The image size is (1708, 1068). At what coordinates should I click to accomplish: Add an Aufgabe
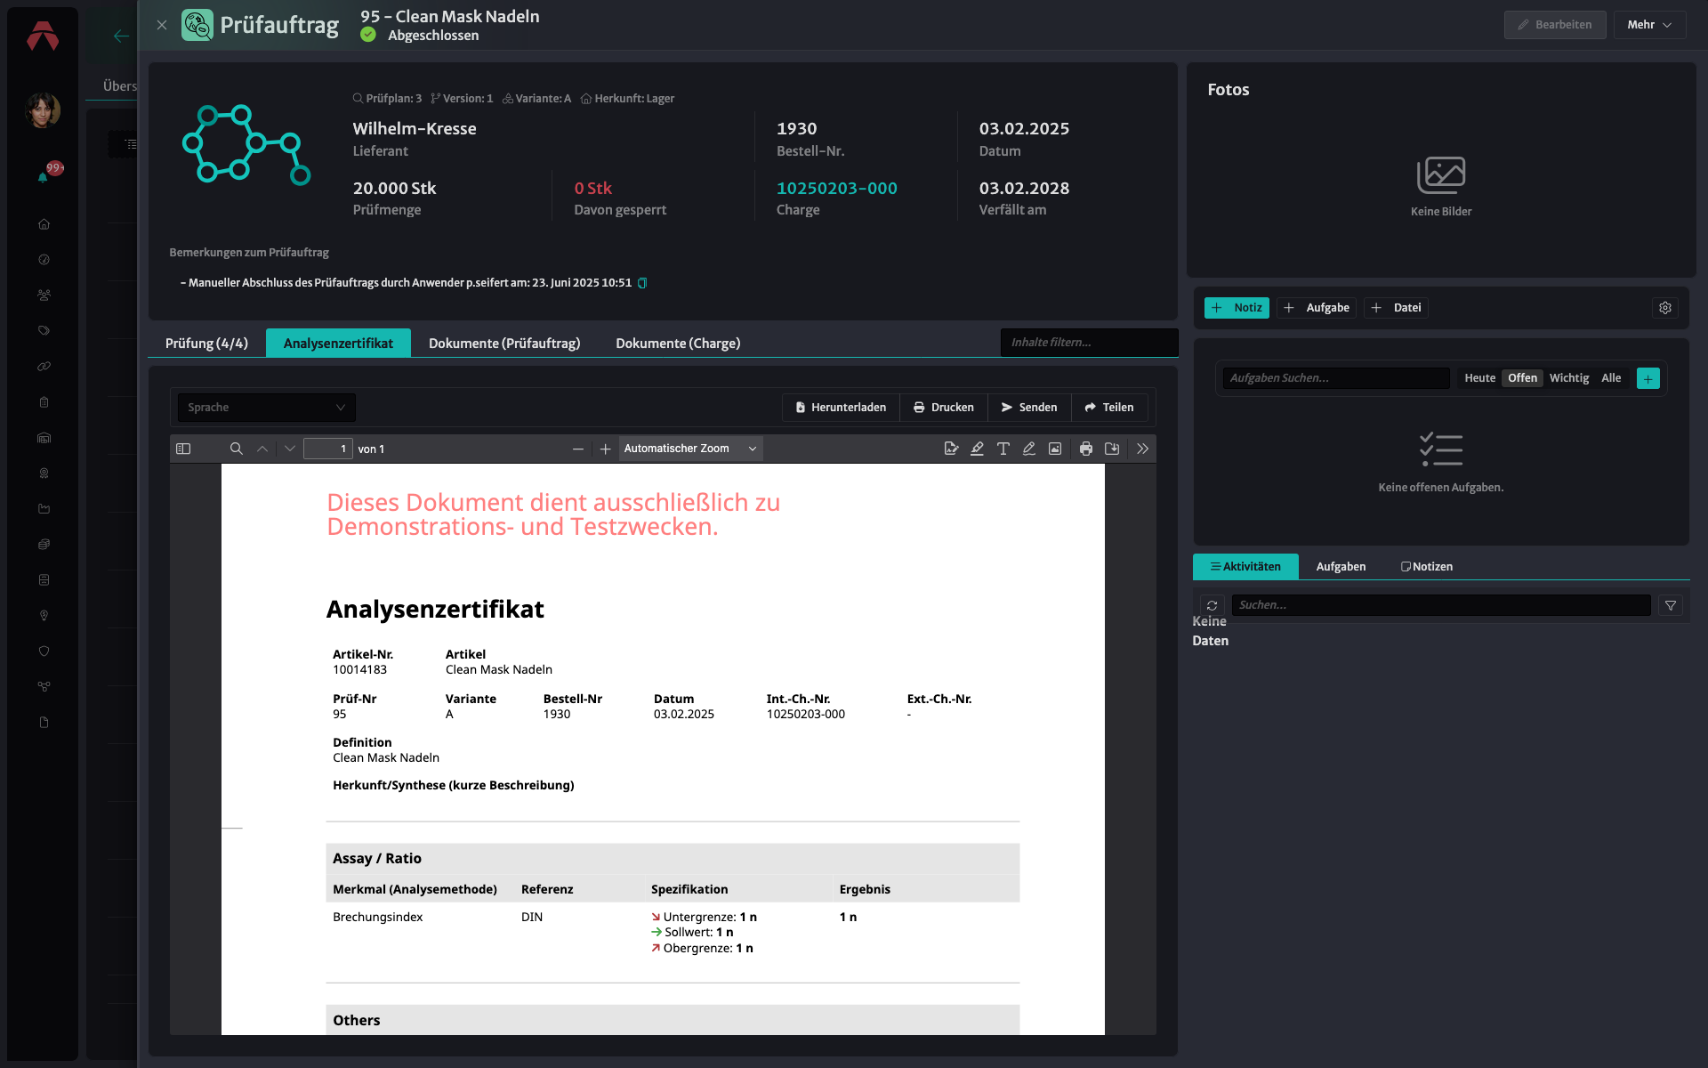pyautogui.click(x=1317, y=308)
